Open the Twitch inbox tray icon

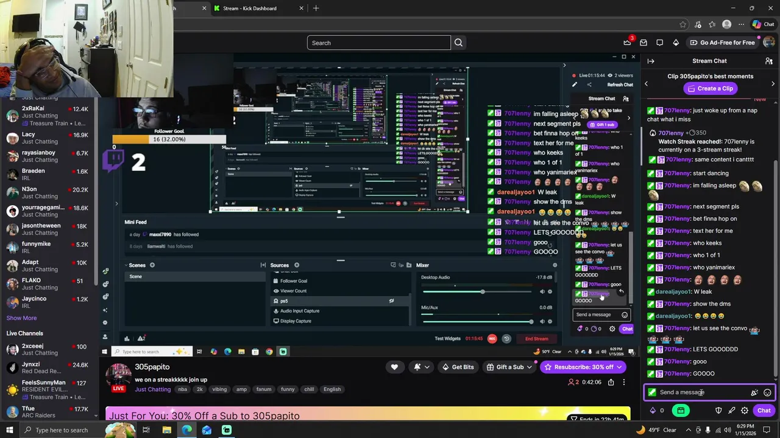coord(643,43)
